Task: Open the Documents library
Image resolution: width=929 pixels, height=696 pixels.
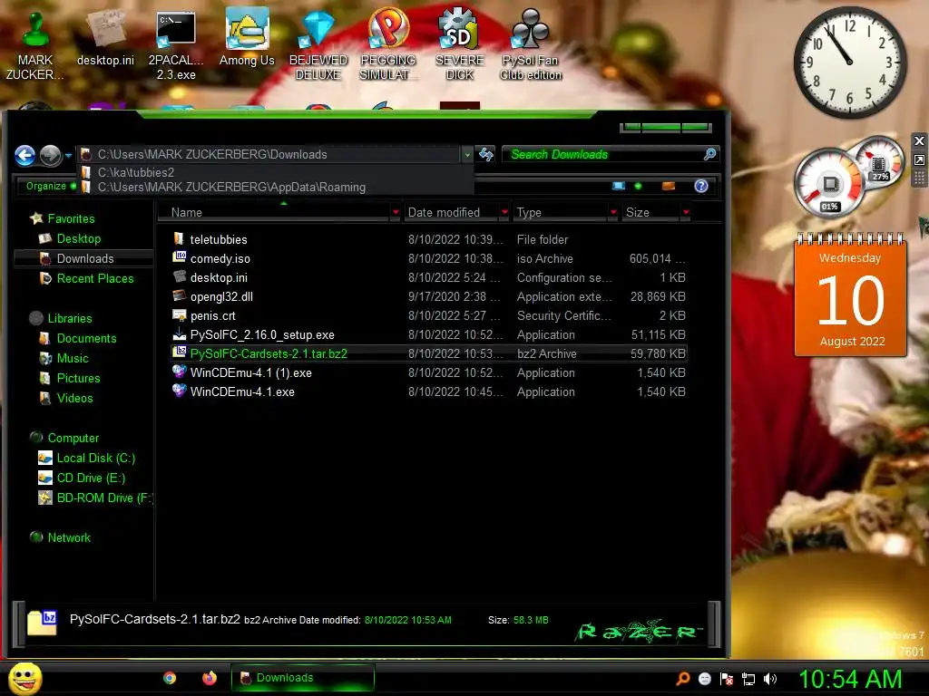Action: pyautogui.click(x=78, y=338)
